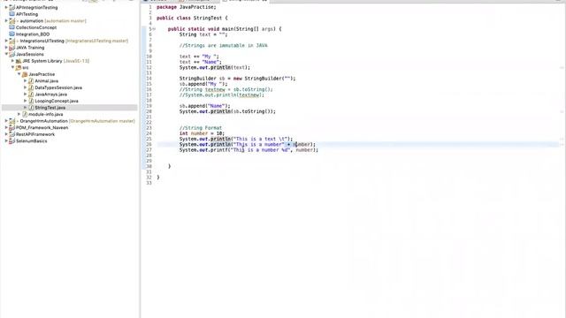566x318 pixels.
Task: Expand the IntegrationsUITesting project arrow
Action: pos(6,41)
